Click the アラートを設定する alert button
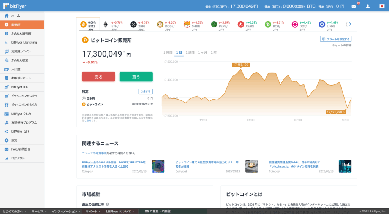Viewport: 389px width, 214px height. (x=336, y=39)
